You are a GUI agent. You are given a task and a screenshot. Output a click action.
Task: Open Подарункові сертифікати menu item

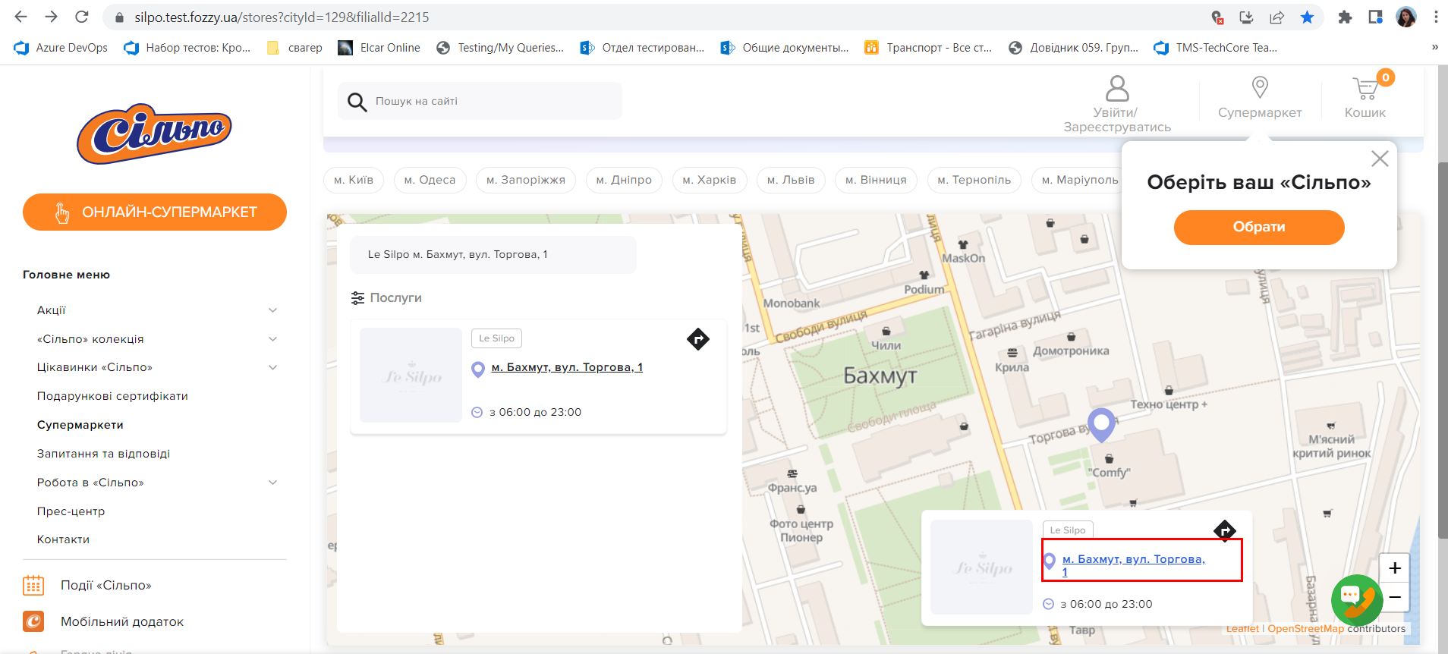(112, 396)
